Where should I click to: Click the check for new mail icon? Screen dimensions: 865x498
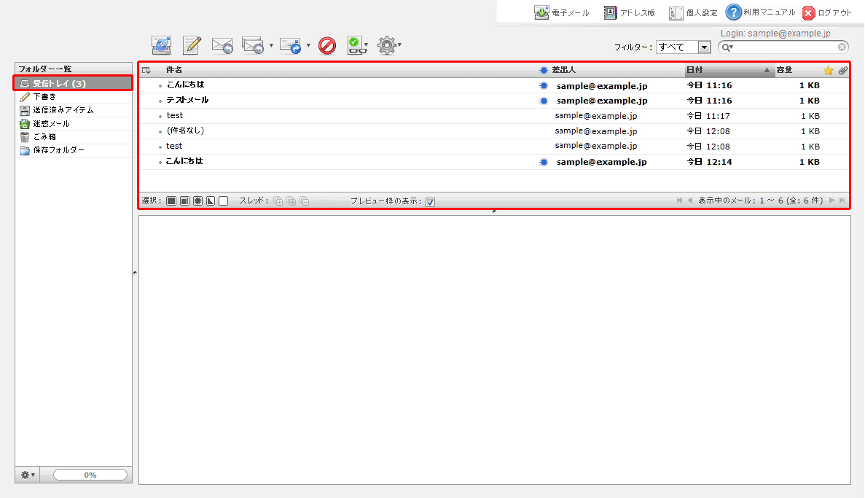[161, 45]
